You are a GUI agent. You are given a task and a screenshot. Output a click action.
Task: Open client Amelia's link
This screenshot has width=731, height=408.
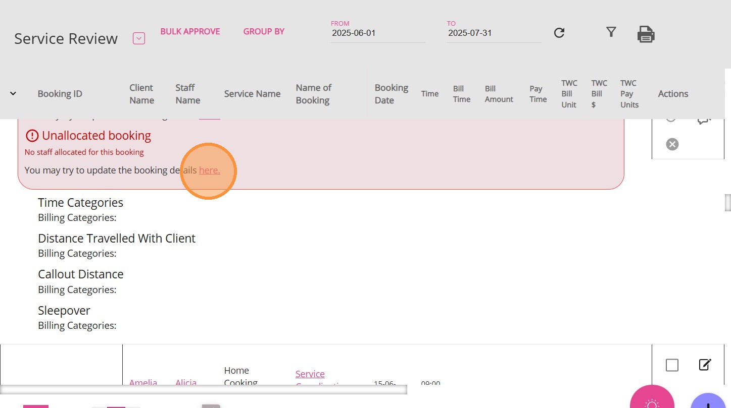click(x=143, y=382)
